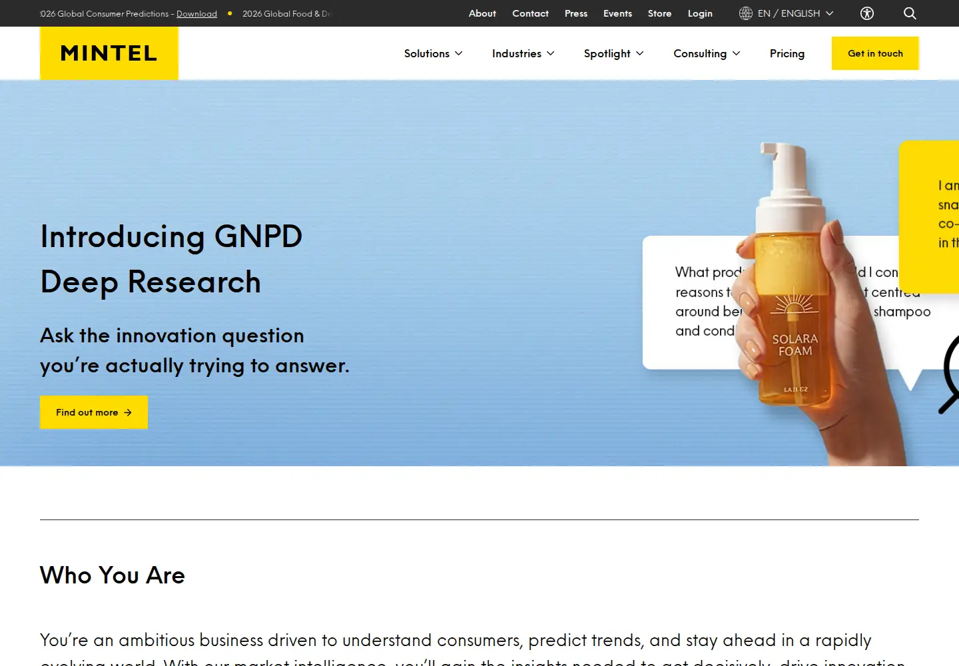Download the 2026 Global Consumer Predictions

pos(196,13)
